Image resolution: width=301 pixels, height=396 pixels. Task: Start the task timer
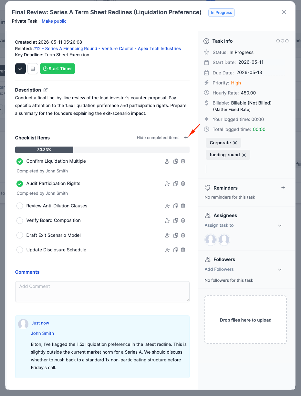pyautogui.click(x=57, y=69)
